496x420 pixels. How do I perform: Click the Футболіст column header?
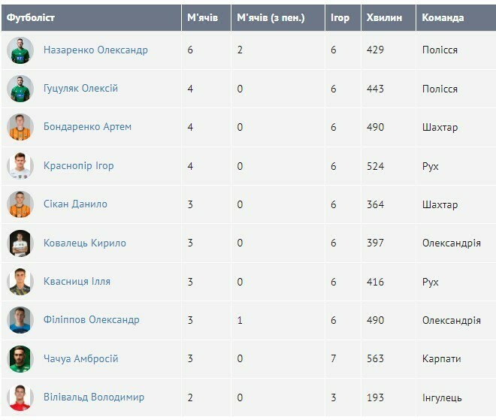[x=31, y=17]
